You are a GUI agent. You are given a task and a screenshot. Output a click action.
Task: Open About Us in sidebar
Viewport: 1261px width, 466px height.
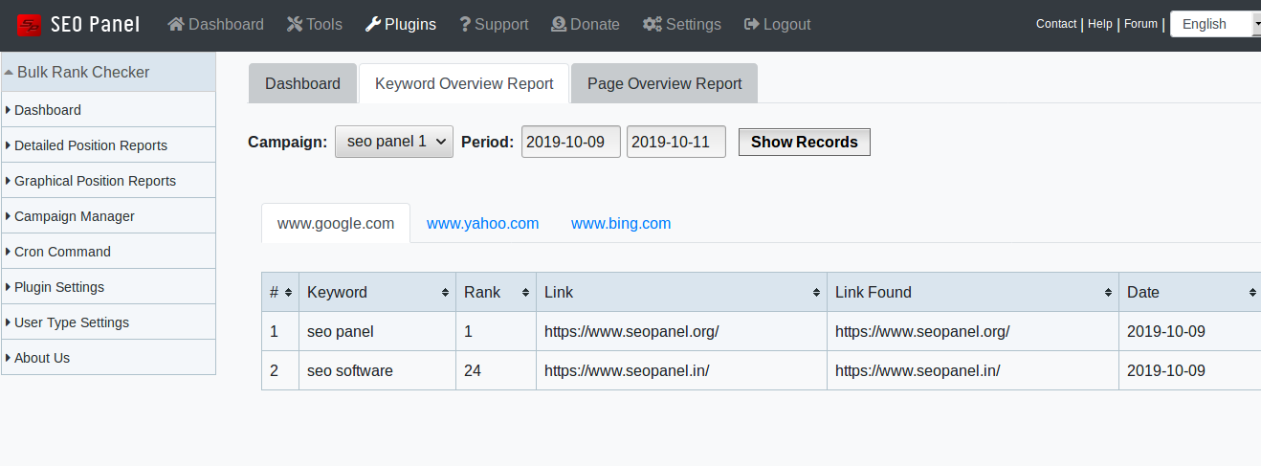click(108, 358)
